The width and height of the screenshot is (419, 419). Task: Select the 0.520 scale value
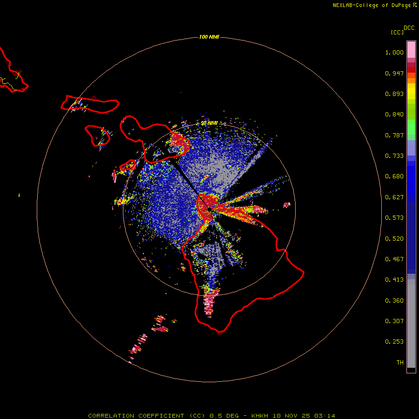click(x=394, y=239)
